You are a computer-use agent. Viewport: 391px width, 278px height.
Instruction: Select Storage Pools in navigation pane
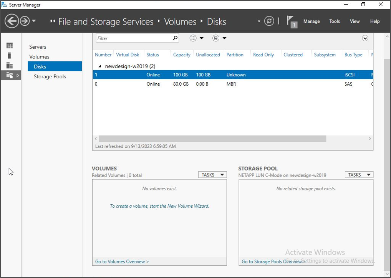click(50, 76)
